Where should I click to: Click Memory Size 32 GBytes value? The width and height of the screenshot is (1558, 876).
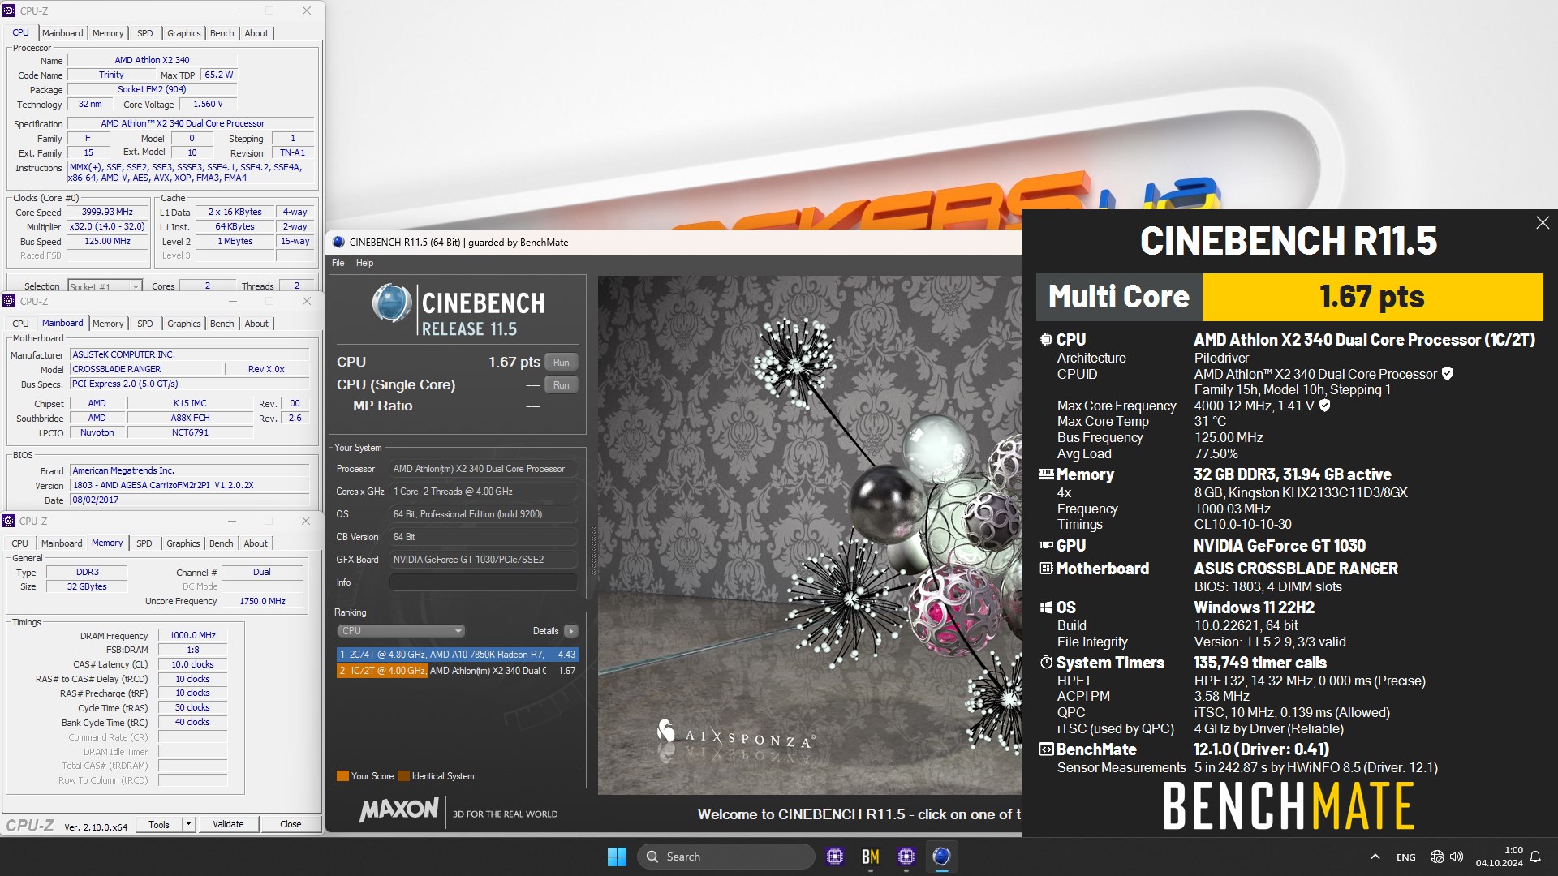(x=87, y=587)
